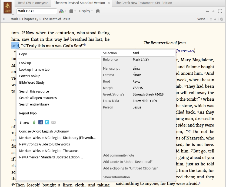Close the locator bar with the x icon

tap(222, 19)
